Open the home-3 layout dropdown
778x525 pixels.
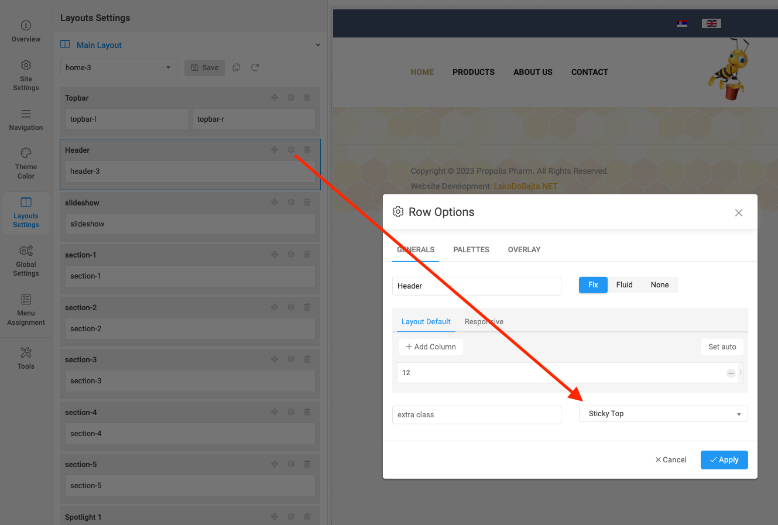point(119,68)
